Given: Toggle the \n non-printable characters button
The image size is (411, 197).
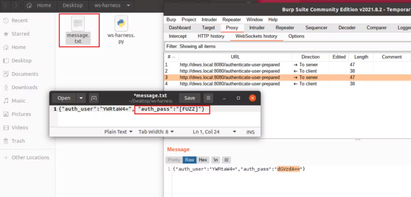Looking at the screenshot, I should click(x=216, y=160).
